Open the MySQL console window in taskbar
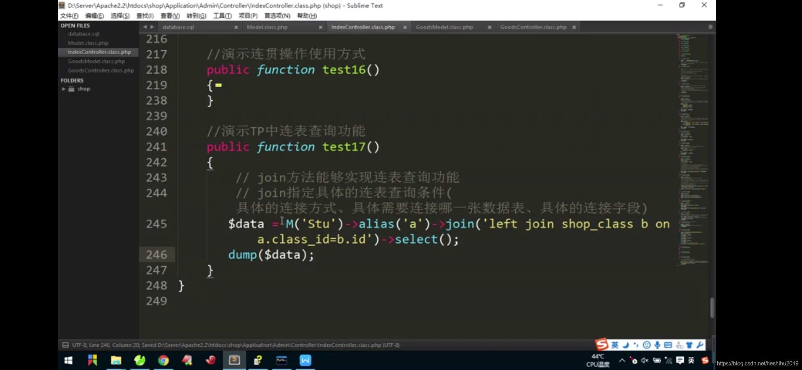This screenshot has height=370, width=802. [281, 360]
